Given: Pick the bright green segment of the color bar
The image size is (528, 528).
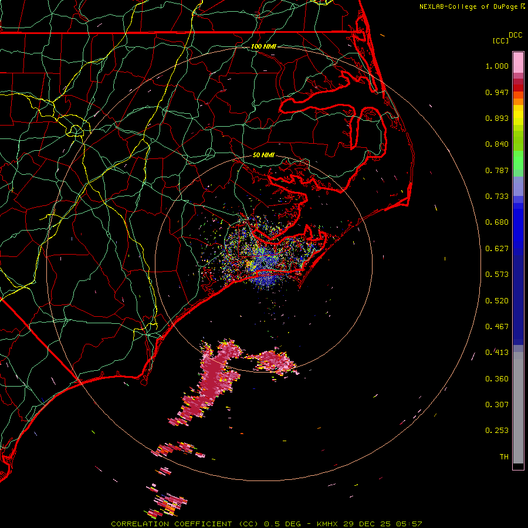Looking at the screenshot, I should [518, 160].
